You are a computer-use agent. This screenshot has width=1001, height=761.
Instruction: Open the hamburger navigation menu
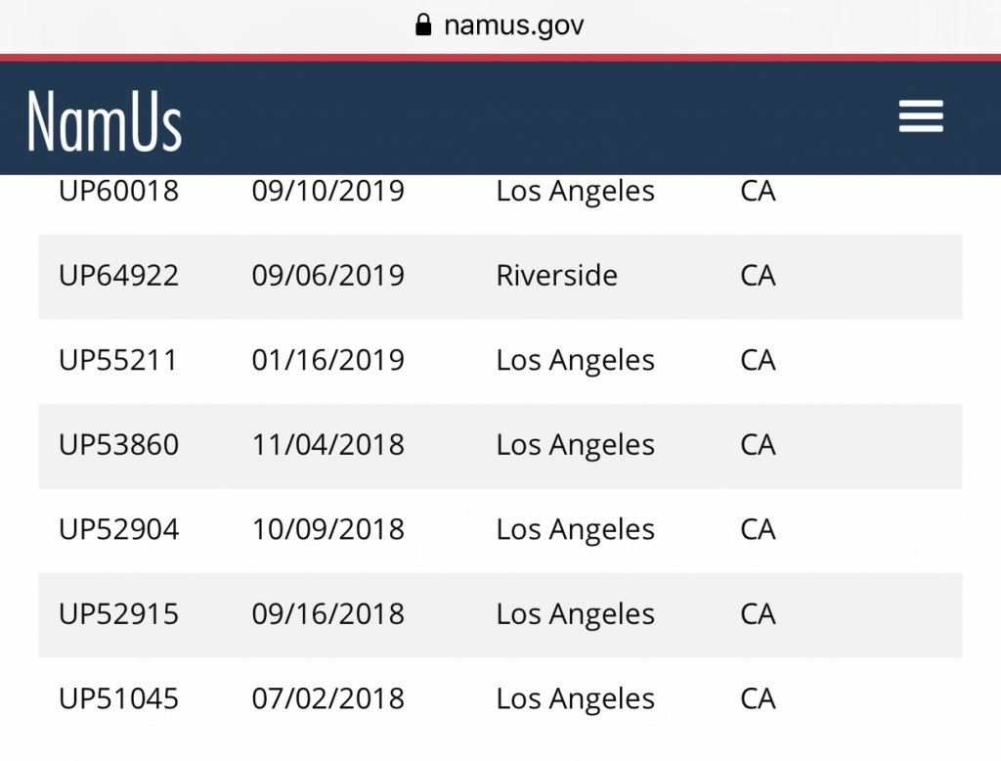pyautogui.click(x=921, y=117)
